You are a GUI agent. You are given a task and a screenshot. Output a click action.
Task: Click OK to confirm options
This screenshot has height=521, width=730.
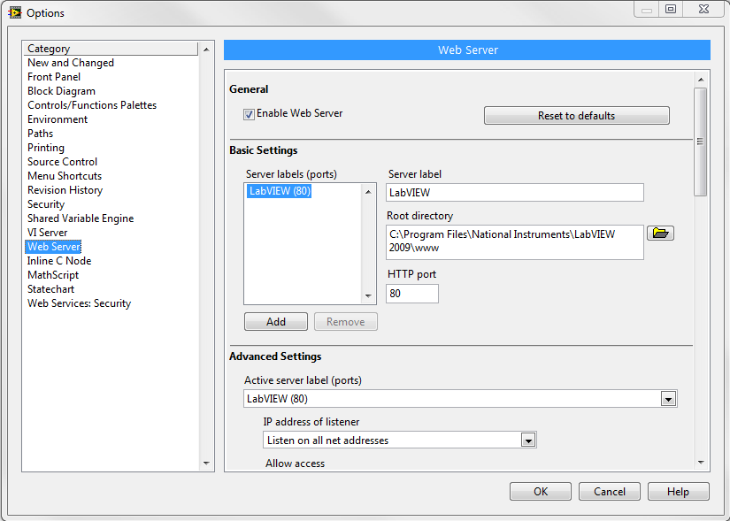pos(541,492)
